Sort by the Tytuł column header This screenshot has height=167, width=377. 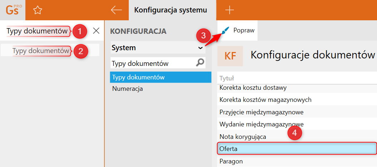coord(227,78)
